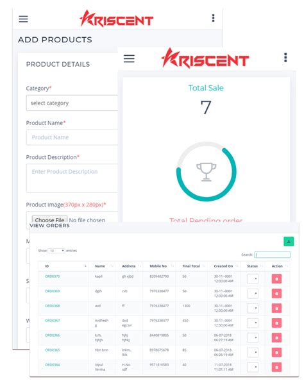Image resolution: width=304 pixels, height=381 pixels.
Task: Delete order ORD0368
Action: tap(276, 309)
